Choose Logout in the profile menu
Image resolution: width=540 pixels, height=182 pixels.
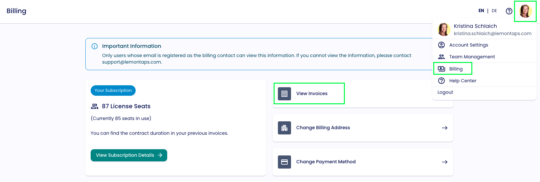[x=445, y=92]
